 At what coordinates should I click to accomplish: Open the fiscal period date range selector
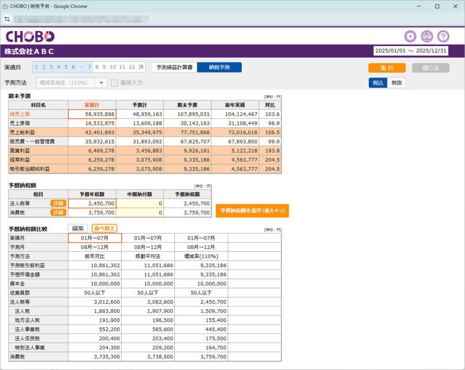coord(411,51)
